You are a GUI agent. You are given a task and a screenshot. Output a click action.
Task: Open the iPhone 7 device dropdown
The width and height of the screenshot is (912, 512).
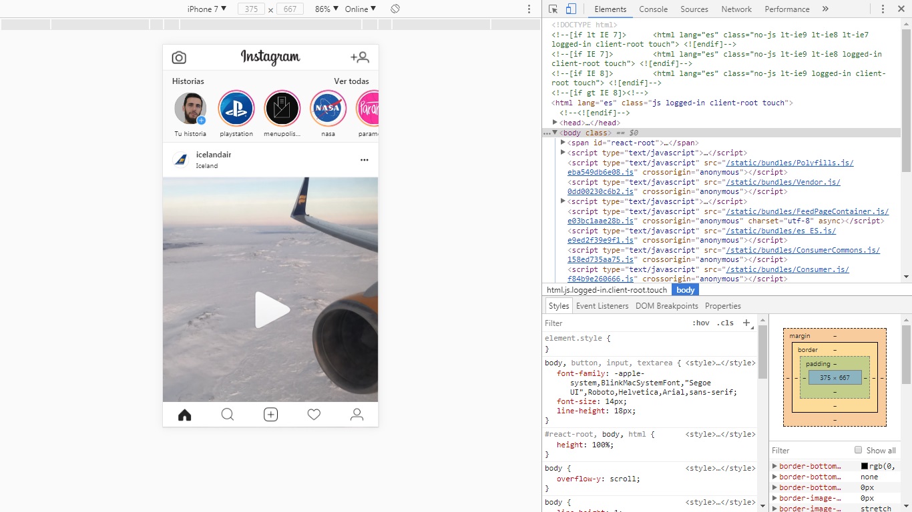click(x=207, y=9)
